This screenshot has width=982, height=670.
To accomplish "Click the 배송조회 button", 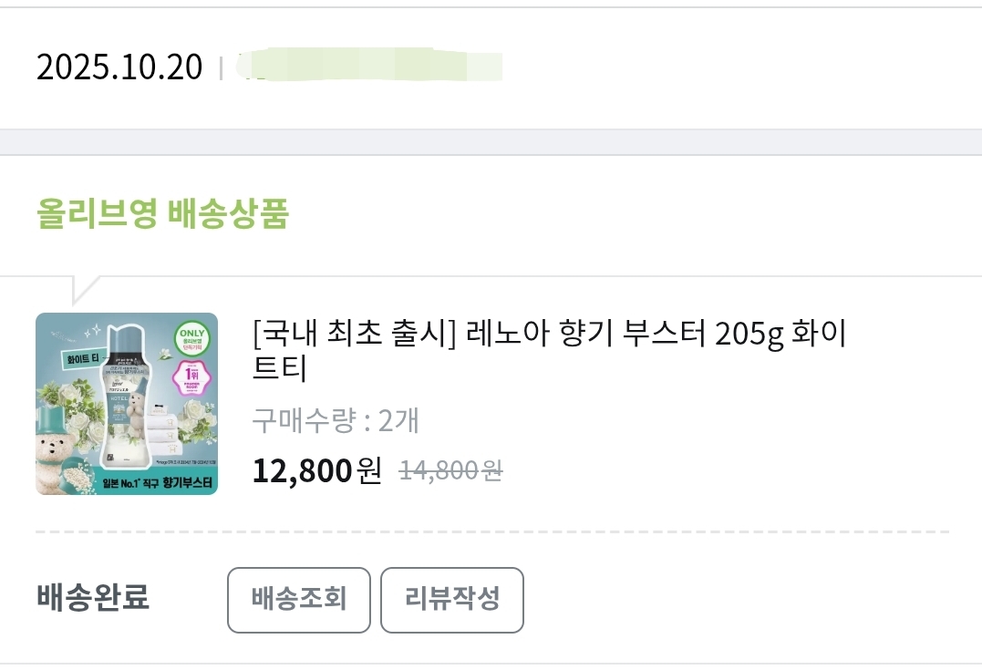I will (298, 600).
